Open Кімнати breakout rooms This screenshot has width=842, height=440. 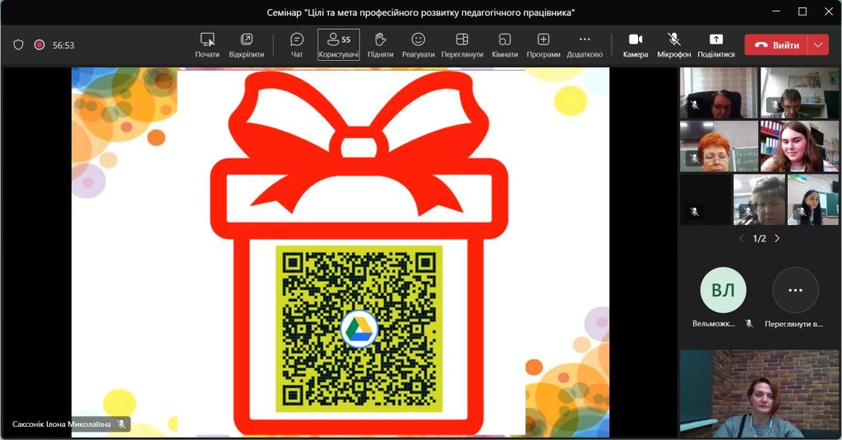[505, 45]
